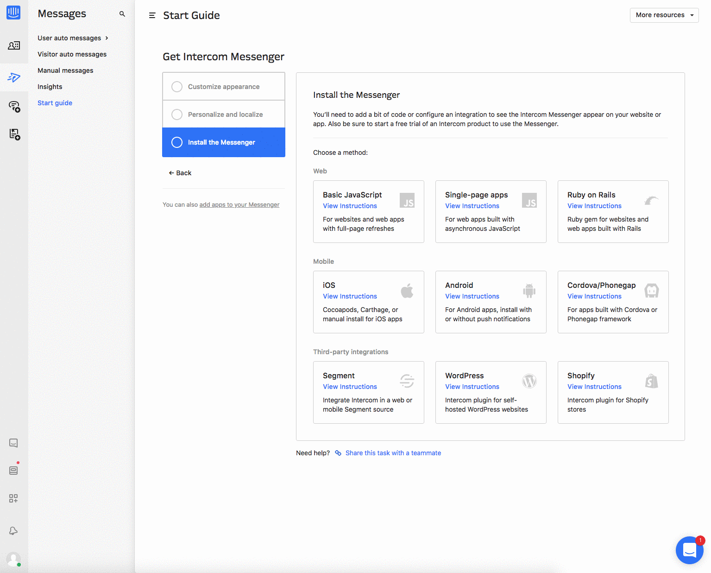Click the Android robot icon
Screen dimensions: 711x573
point(529,291)
